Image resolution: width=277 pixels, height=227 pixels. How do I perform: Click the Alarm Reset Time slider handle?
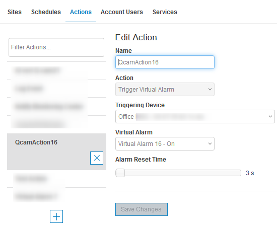(120, 173)
